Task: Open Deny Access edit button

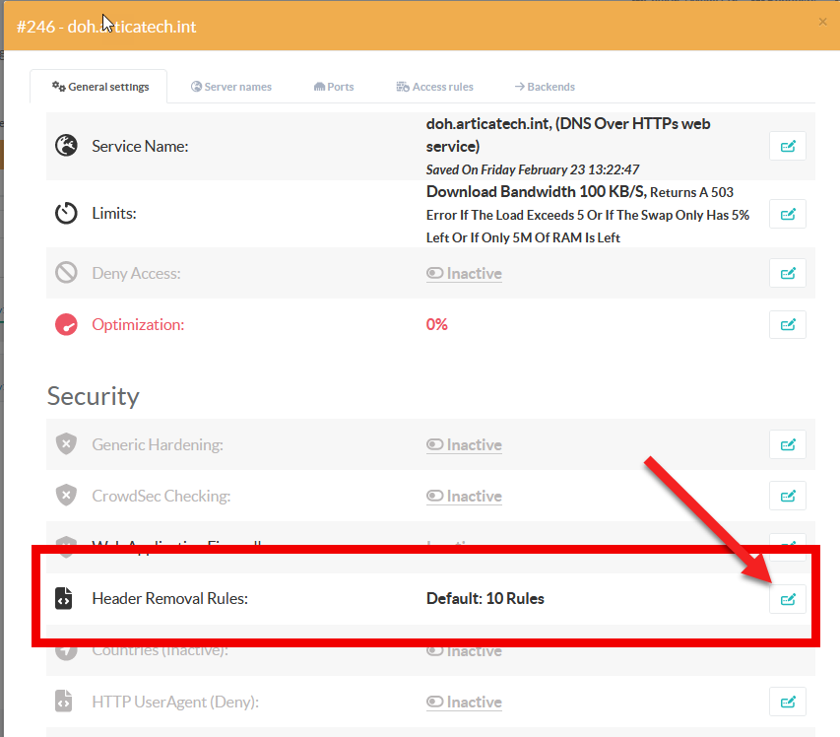Action: [787, 273]
